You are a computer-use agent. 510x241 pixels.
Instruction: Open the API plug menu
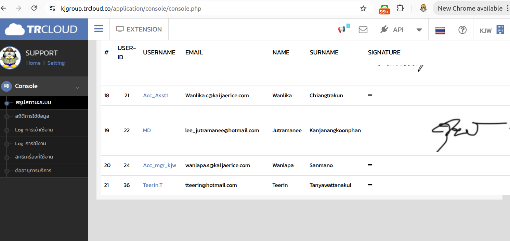392,29
